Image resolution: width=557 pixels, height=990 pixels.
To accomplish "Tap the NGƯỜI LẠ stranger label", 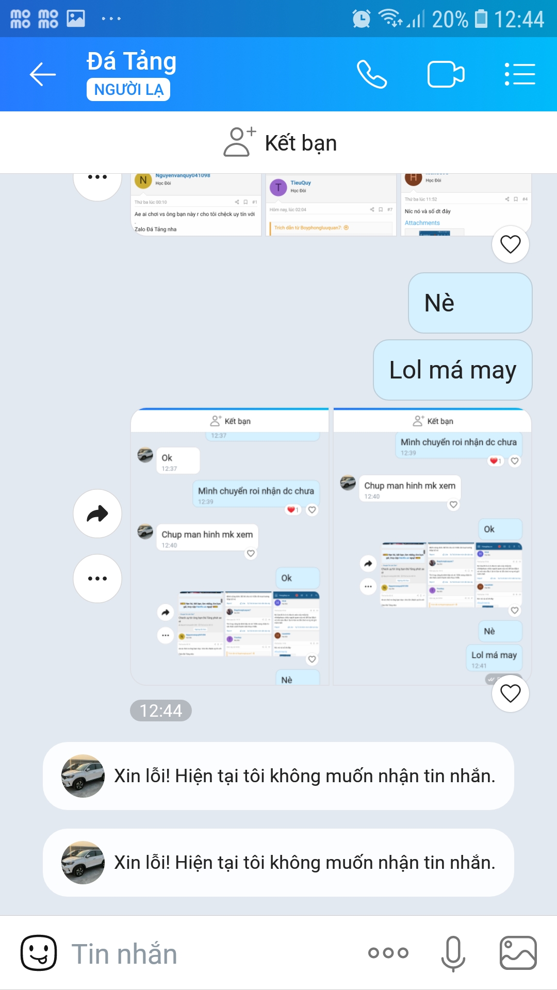I will 128,90.
